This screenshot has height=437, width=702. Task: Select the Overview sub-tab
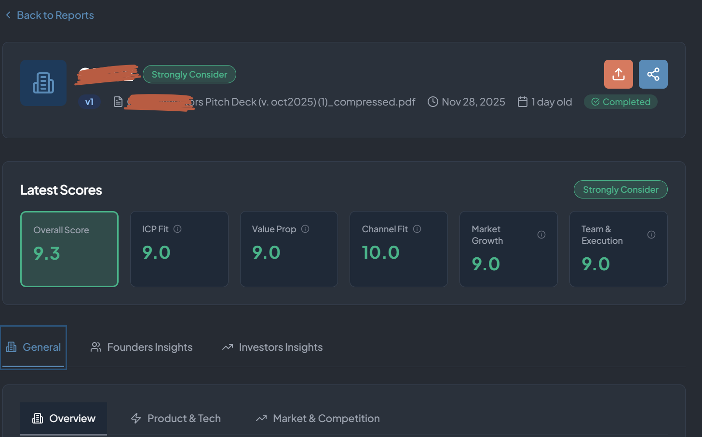pos(64,418)
